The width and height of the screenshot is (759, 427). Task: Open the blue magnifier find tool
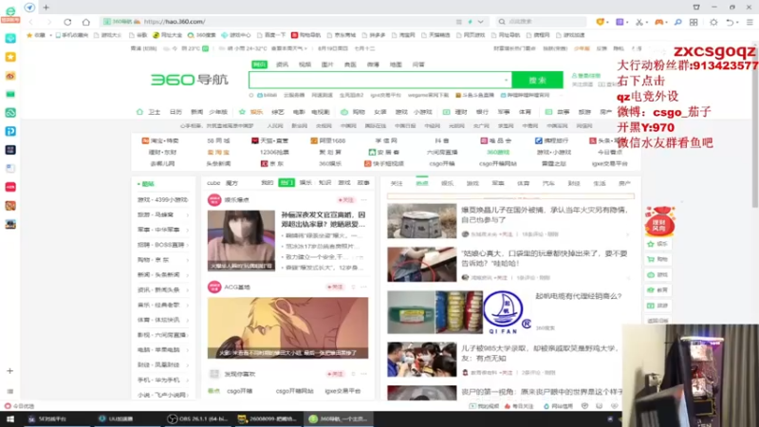point(677,22)
